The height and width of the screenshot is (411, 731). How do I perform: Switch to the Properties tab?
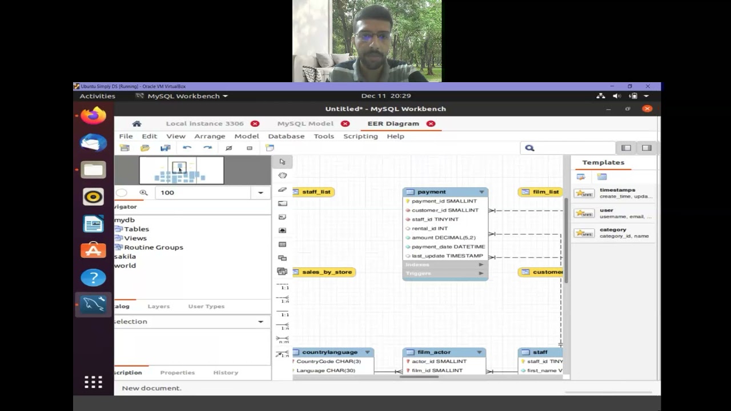(x=177, y=373)
